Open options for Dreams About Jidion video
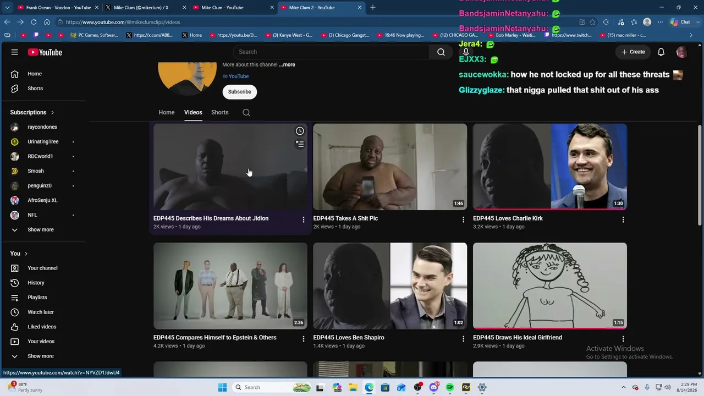 303,219
